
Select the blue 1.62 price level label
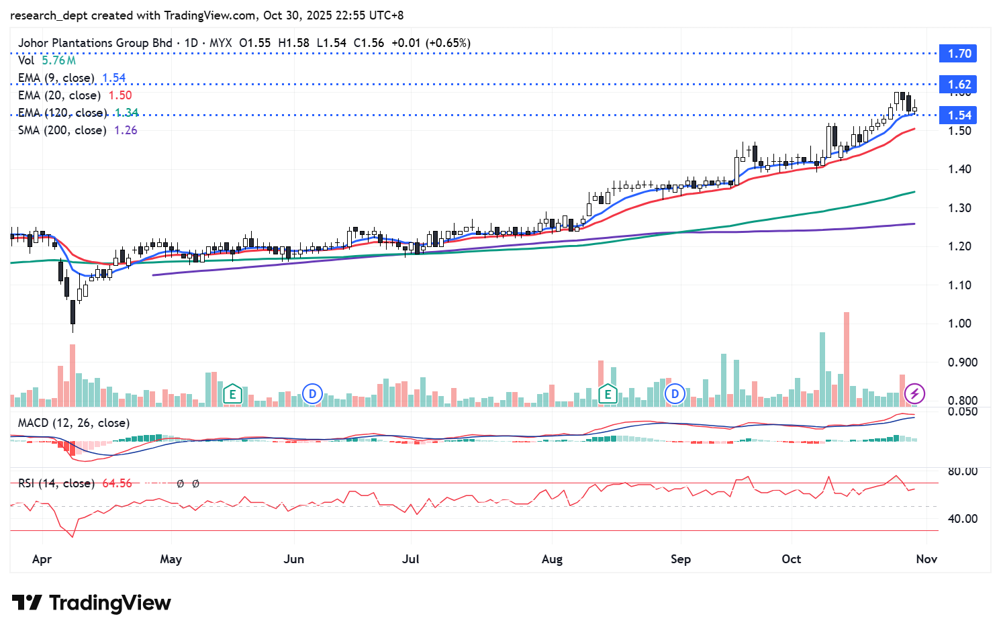pos(959,85)
